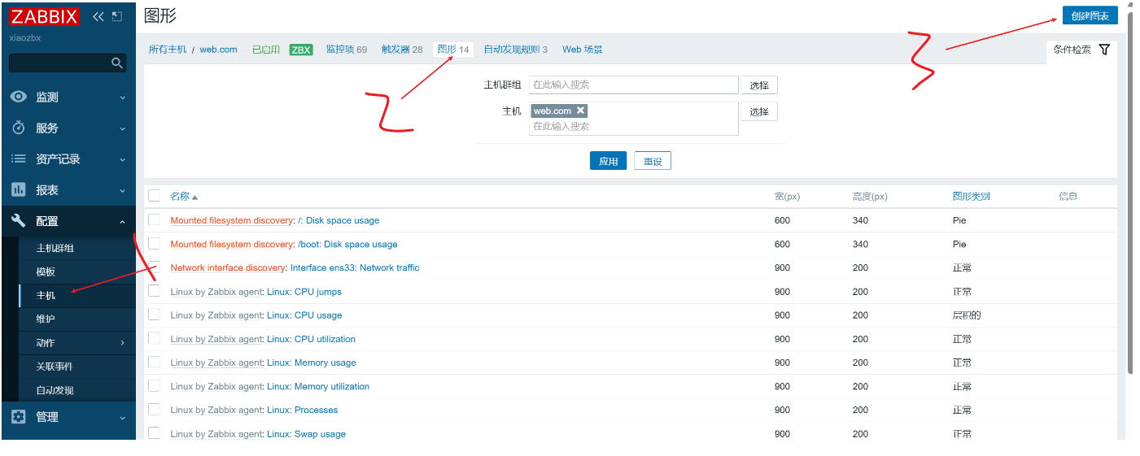
Task: Select the 图形 14 tab
Action: (x=453, y=50)
